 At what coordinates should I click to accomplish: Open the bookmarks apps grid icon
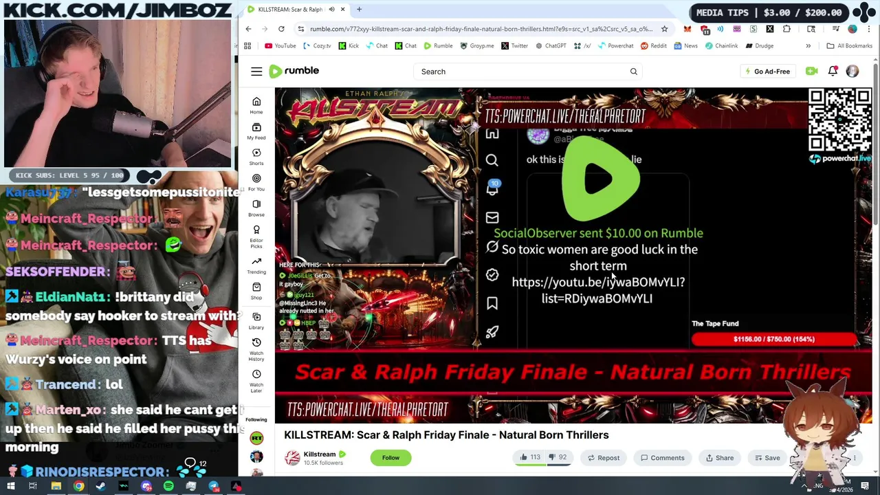click(247, 46)
